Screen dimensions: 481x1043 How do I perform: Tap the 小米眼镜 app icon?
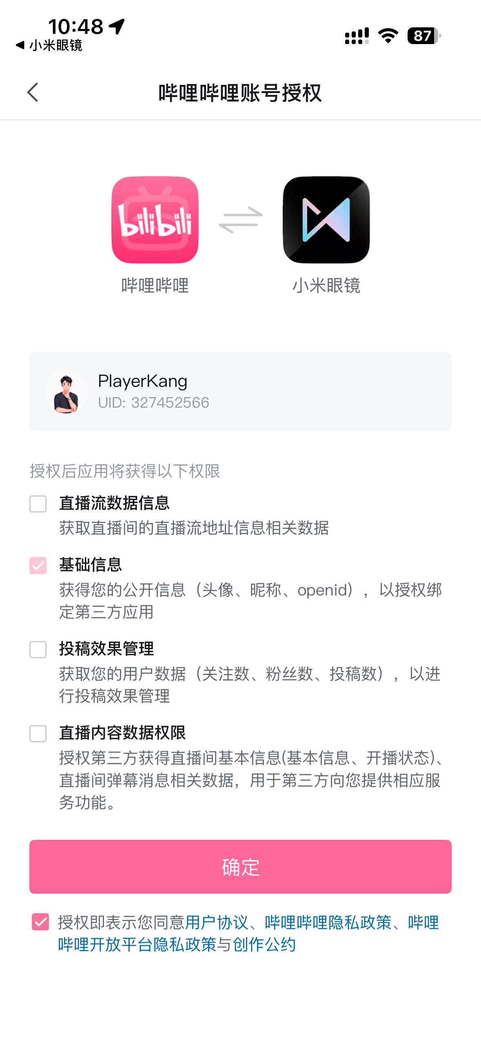[x=326, y=220]
